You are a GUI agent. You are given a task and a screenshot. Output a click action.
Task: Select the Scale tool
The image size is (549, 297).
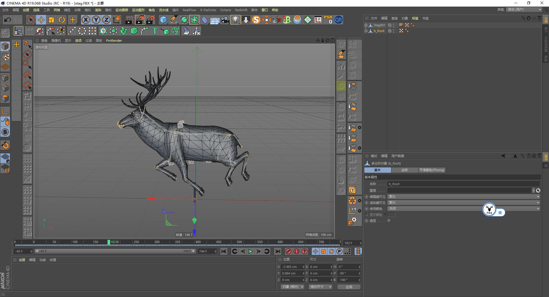click(x=51, y=20)
